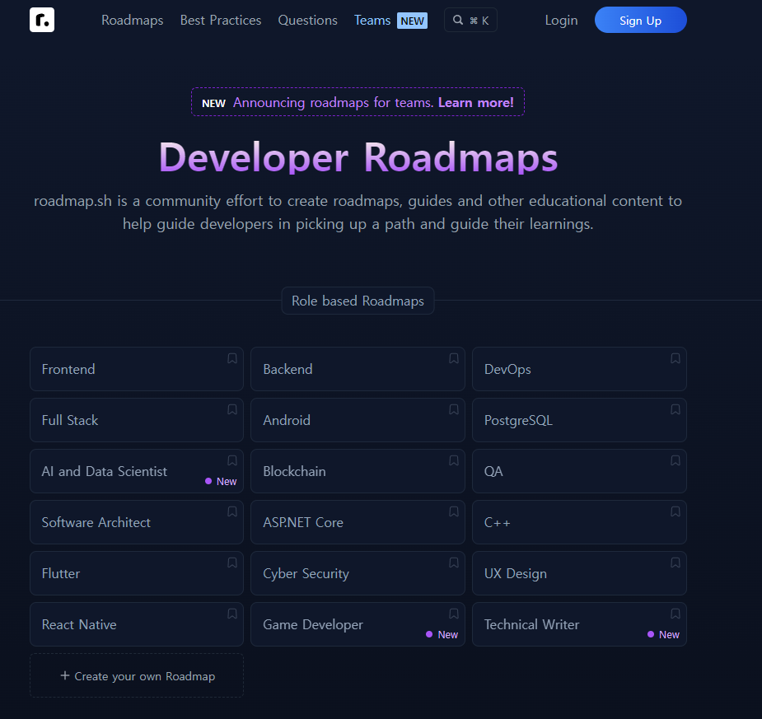Screen dimensions: 762x719
Task: Click the search magnifier icon
Action: [458, 20]
